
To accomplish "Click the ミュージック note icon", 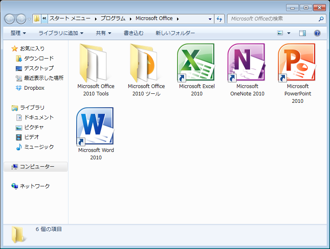I will (19, 147).
